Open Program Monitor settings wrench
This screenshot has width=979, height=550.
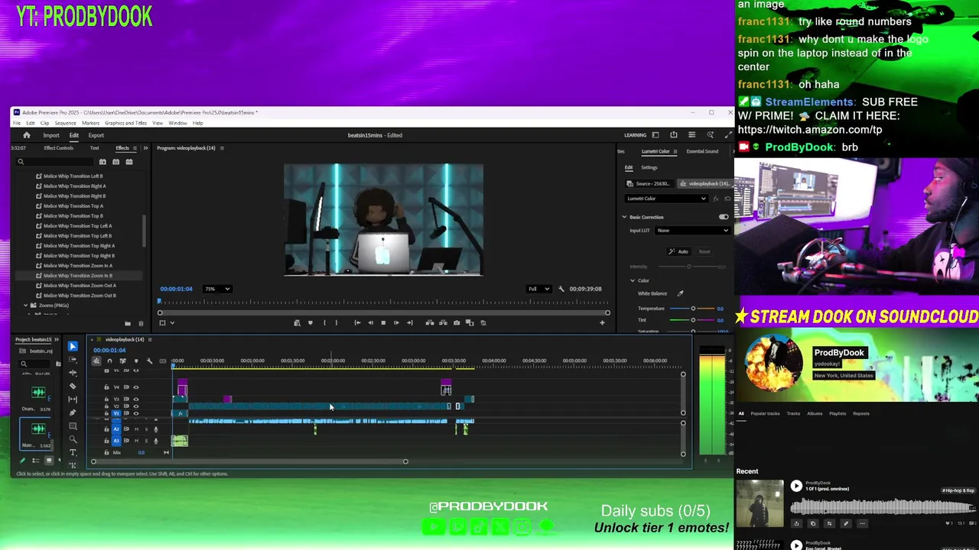[561, 289]
